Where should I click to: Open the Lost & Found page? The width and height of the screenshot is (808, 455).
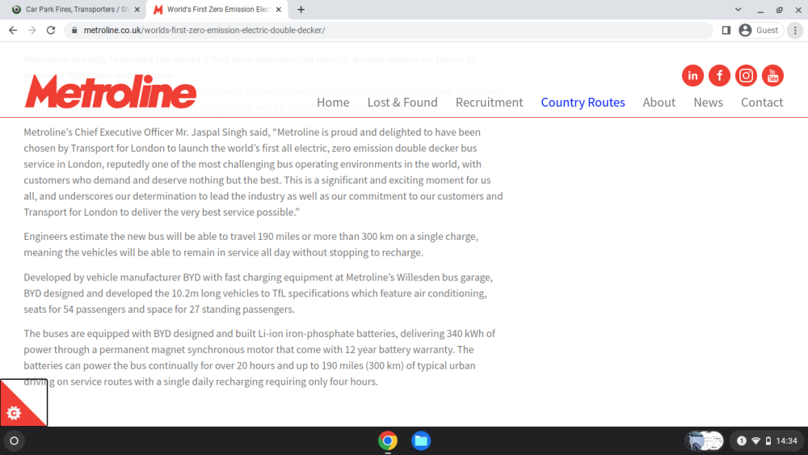point(402,103)
